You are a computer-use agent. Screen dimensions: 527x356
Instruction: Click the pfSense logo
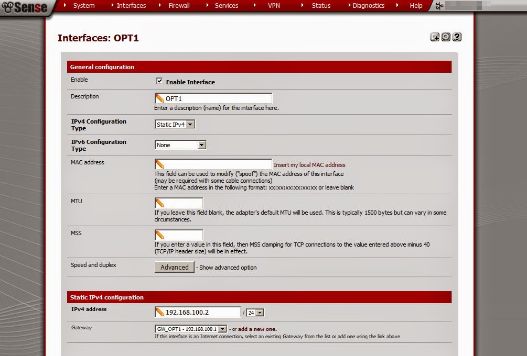[26, 7]
